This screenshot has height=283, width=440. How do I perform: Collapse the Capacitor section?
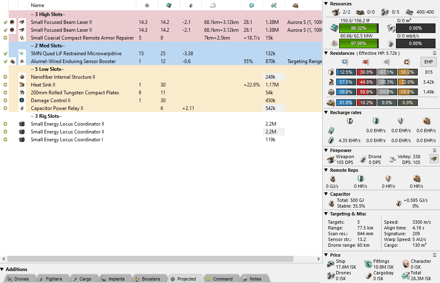pos(326,194)
